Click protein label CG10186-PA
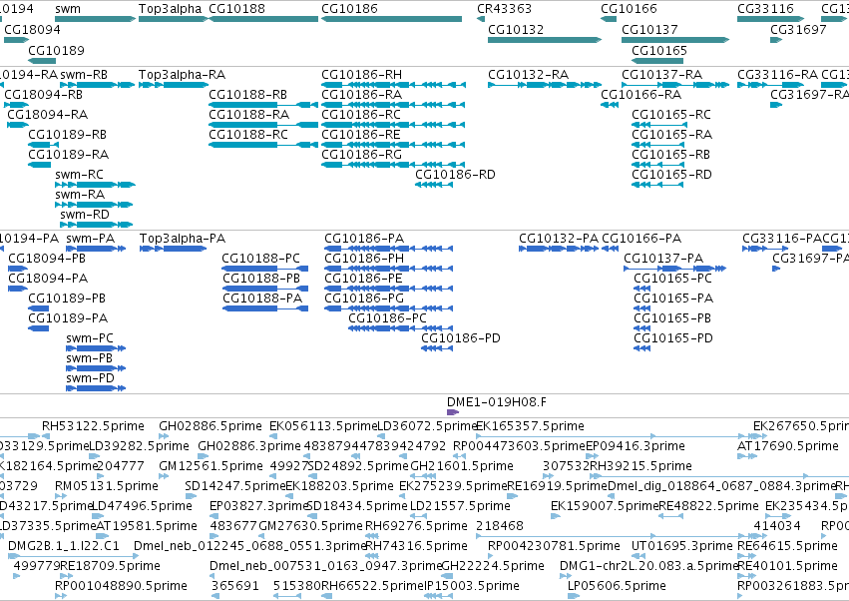The image size is (849, 601). tap(364, 239)
